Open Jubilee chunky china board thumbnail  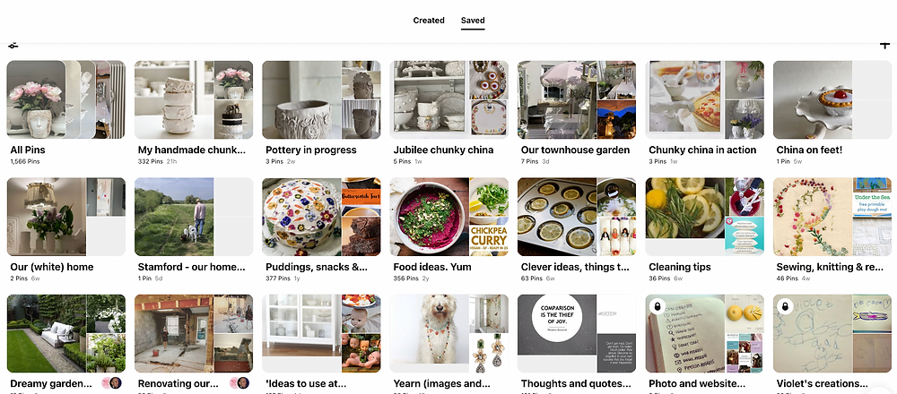click(449, 100)
